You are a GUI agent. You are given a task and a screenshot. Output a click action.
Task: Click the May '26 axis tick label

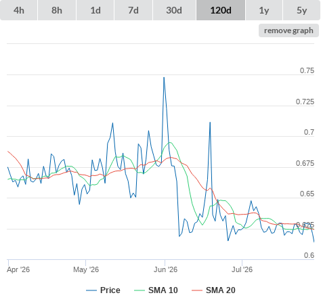(x=86, y=269)
